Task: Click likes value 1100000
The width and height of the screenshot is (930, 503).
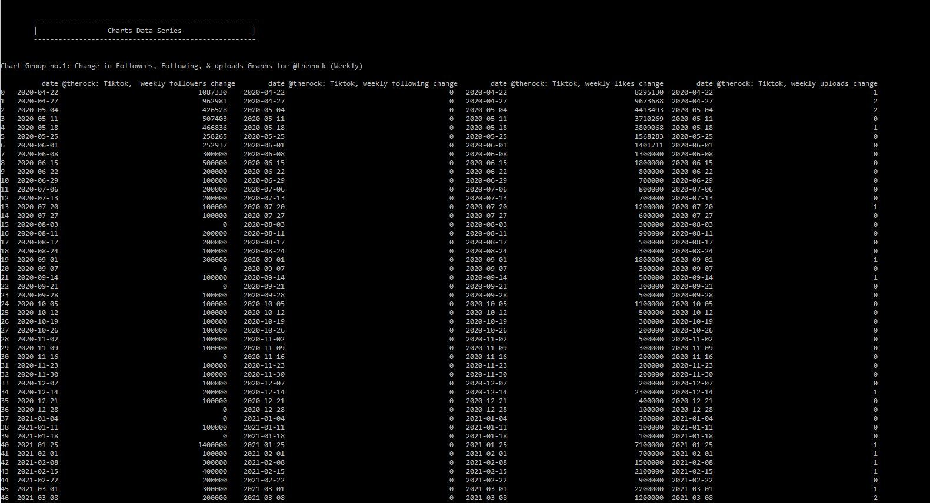Action: coord(649,304)
